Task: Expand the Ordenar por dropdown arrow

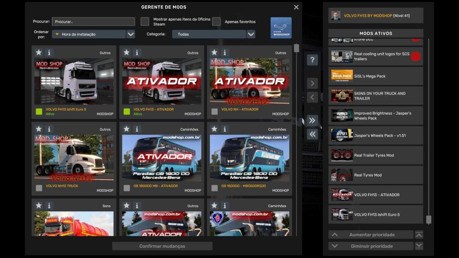Action: 131,34
